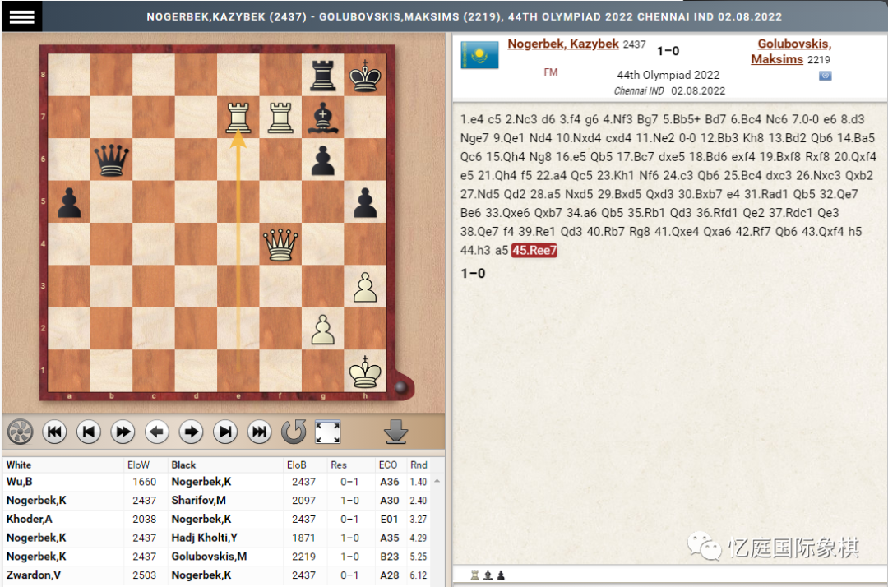This screenshot has height=587, width=888.
Task: Start autoplay of moves
Action: pos(123,432)
